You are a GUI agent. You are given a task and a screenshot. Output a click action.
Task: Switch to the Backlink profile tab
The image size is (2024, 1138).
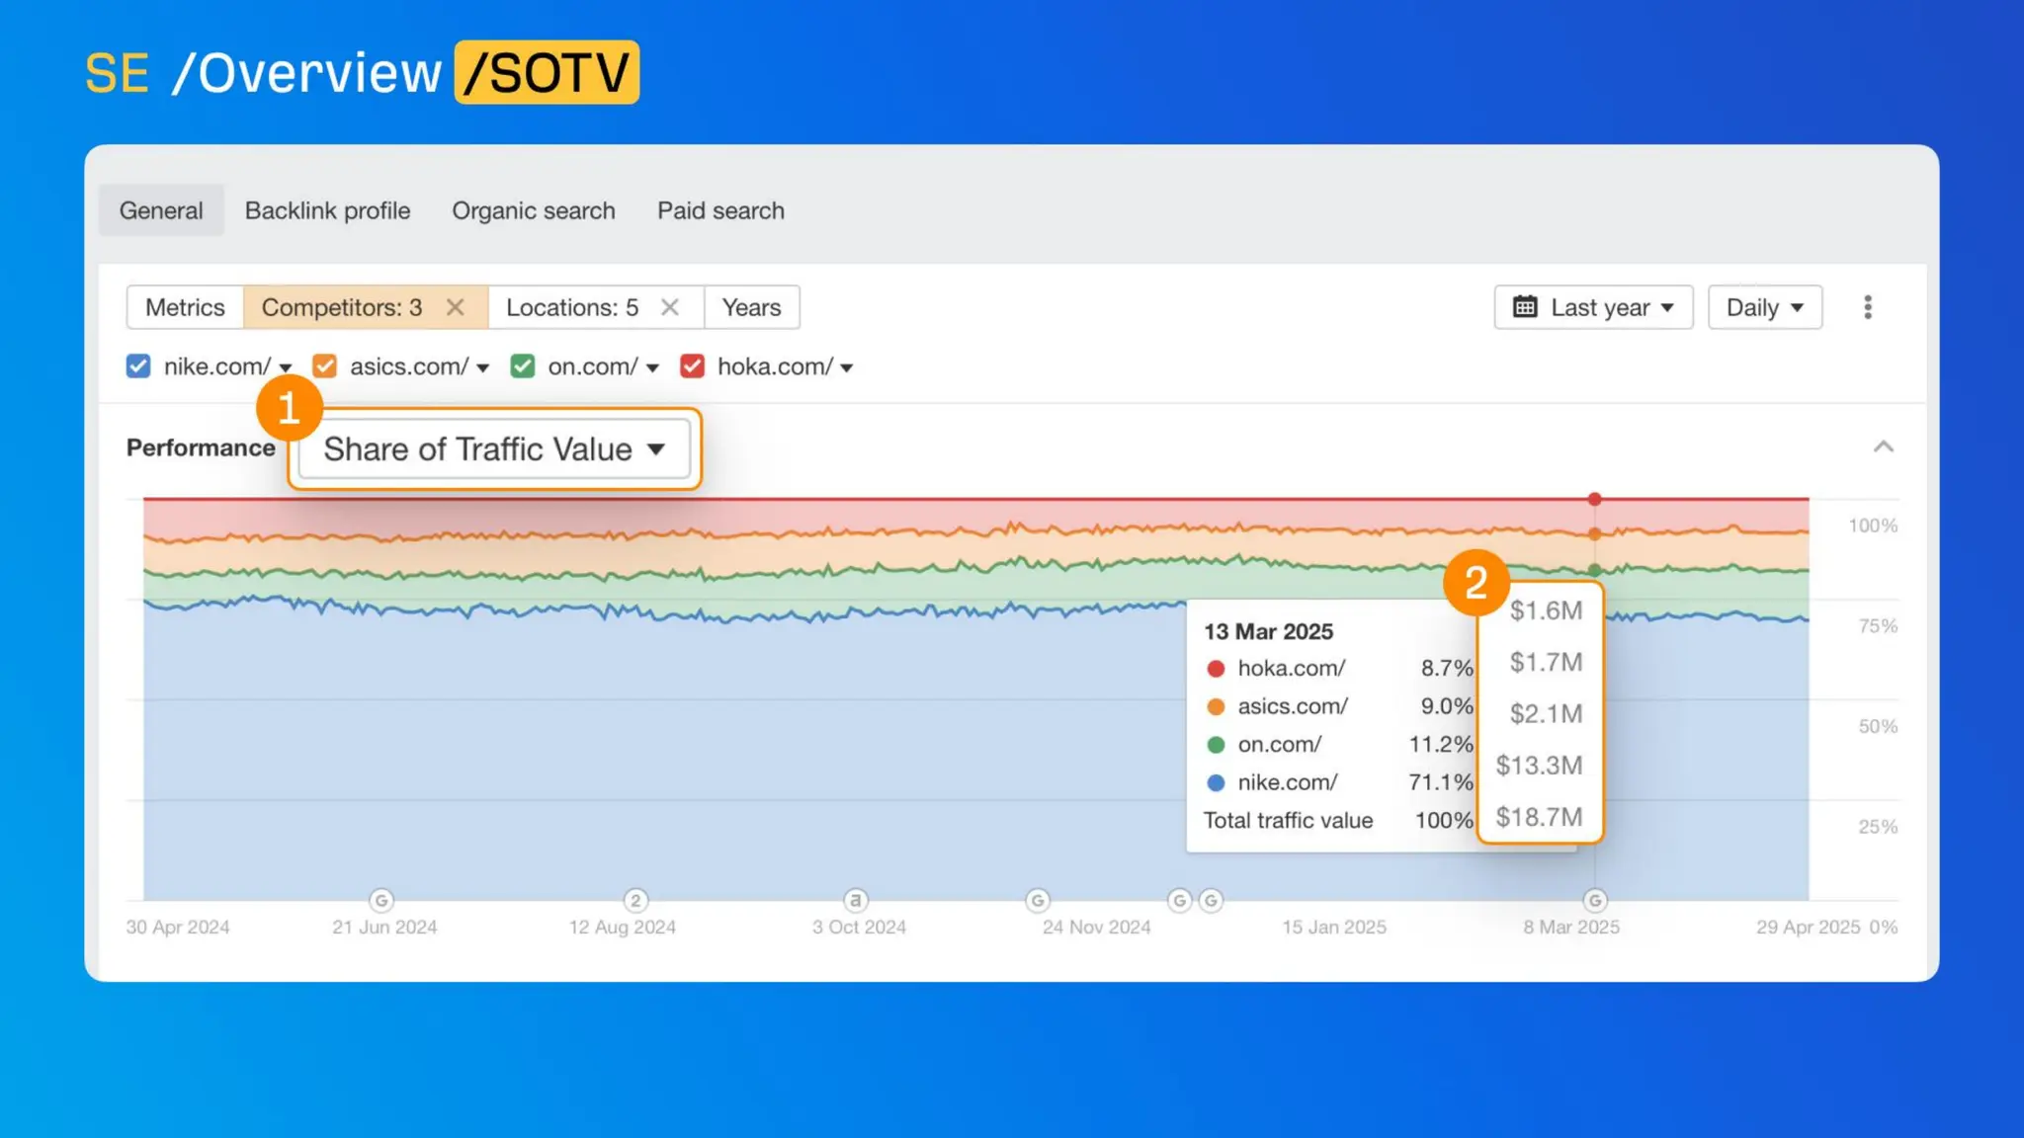327,210
